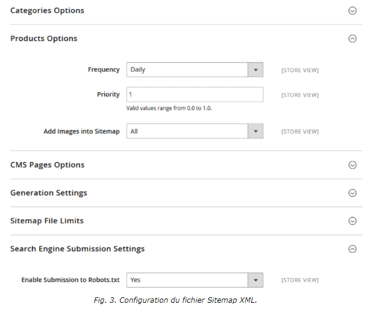Open the Frequency select showing Daily
Screen dimensions: 379x310
pos(195,70)
